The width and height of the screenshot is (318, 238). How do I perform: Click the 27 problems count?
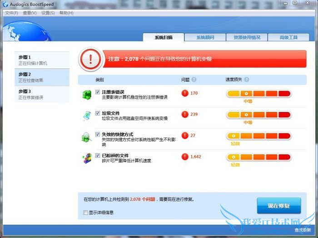point(193,136)
